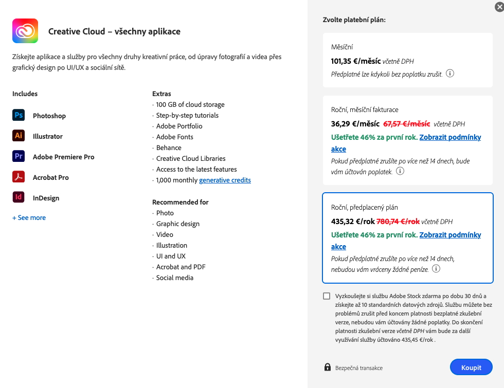Click the InDesign Id icon
504x388 pixels.
[19, 197]
